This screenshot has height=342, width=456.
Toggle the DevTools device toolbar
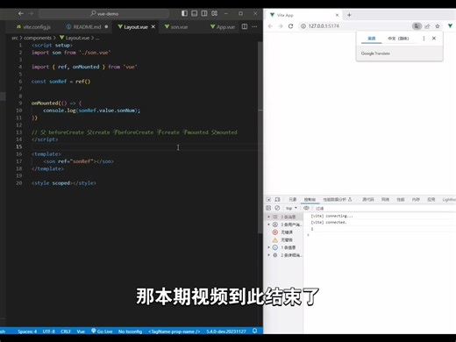click(277, 200)
